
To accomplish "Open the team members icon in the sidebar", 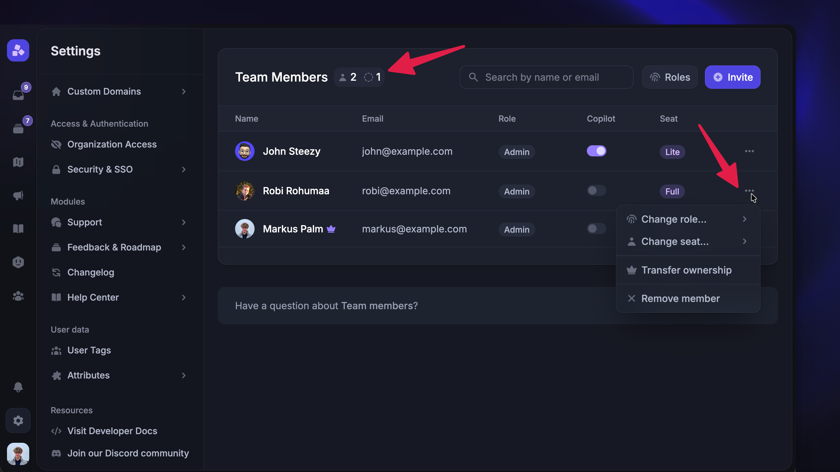I will click(18, 296).
